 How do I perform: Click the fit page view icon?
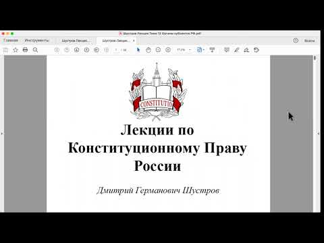point(199,50)
